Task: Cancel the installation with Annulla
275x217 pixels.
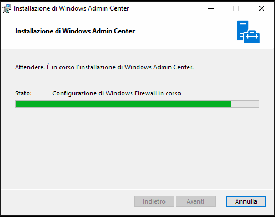Action: (246, 201)
